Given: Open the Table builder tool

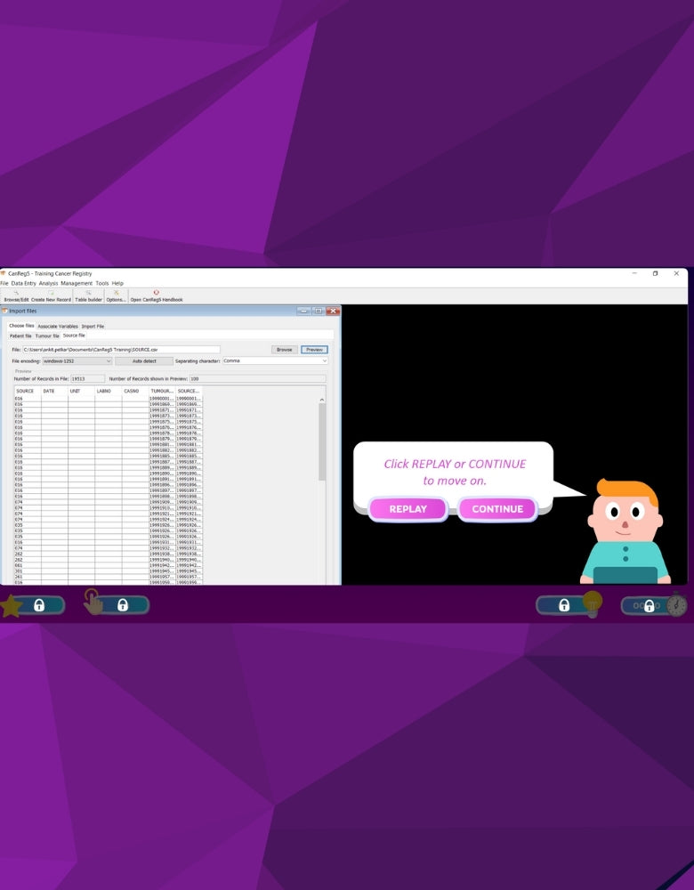Looking at the screenshot, I should (88, 296).
